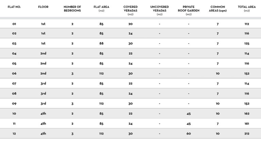Image resolution: width=261 pixels, height=142 pixels.
Task: Select the PRIVATE ROOF GARDEN header
Action: (x=189, y=10)
